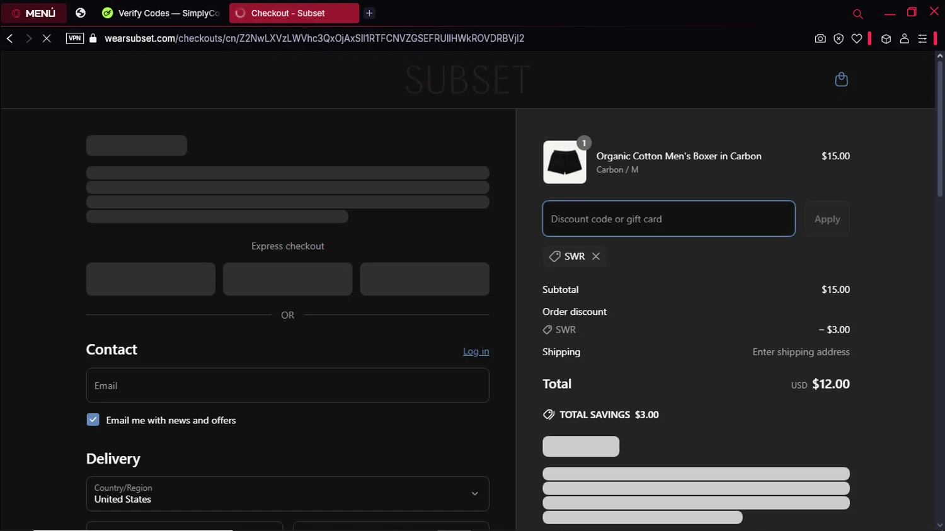Screen dimensions: 945x531
Task: Click the scrollbar up arrow
Action: [x=939, y=56]
